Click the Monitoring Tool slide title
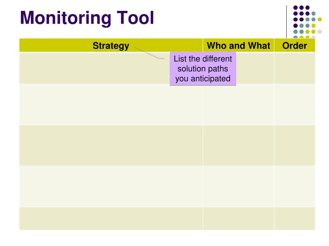 point(87,18)
